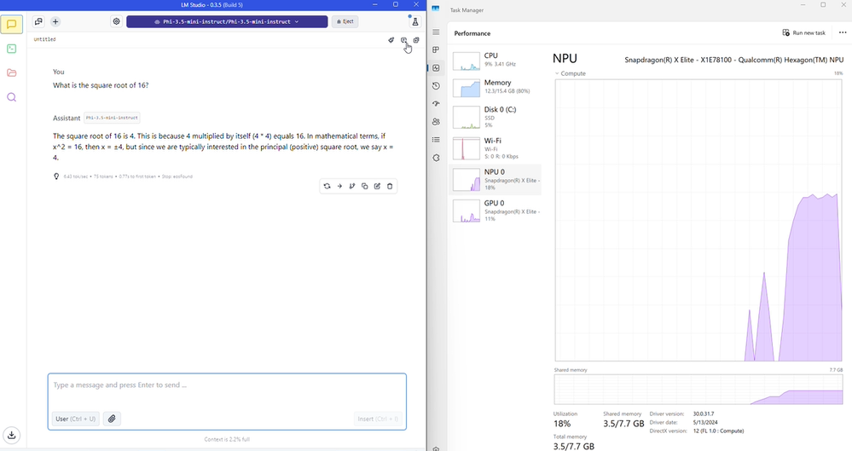Click the Utilization 18% value

(562, 424)
